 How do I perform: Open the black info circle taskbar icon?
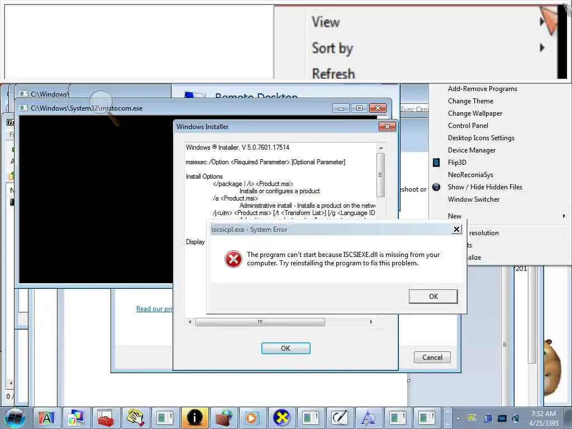[194, 418]
